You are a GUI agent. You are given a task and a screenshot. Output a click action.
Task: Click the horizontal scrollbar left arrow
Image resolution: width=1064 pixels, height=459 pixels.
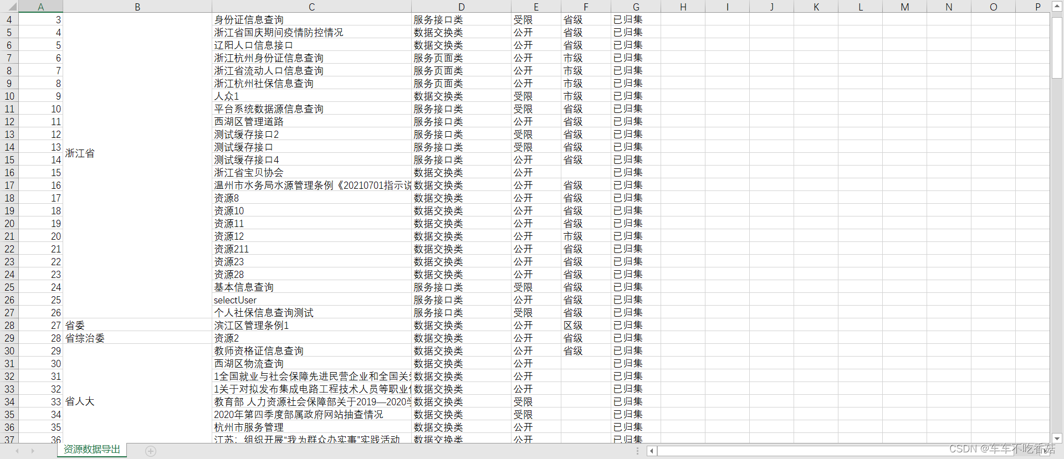(x=652, y=451)
